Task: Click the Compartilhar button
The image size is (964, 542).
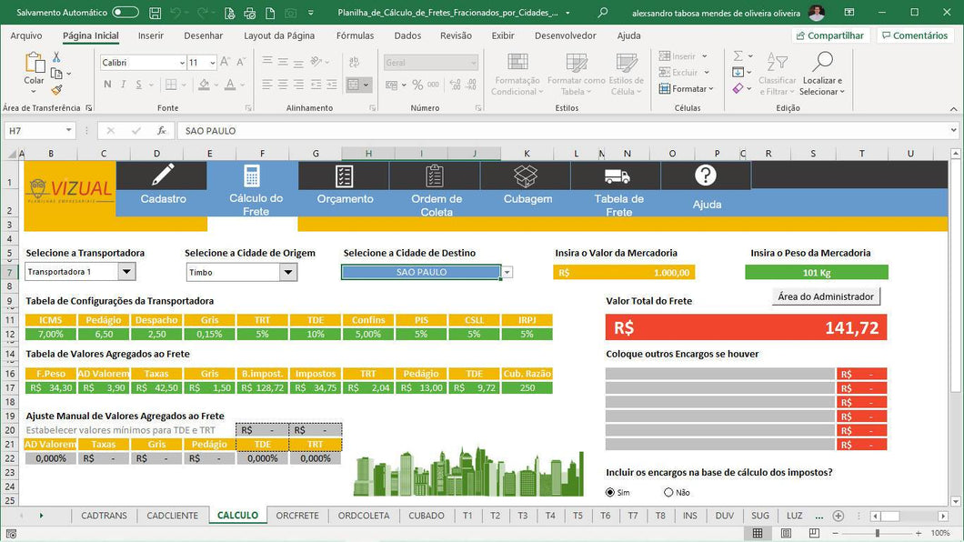Action: (x=830, y=35)
